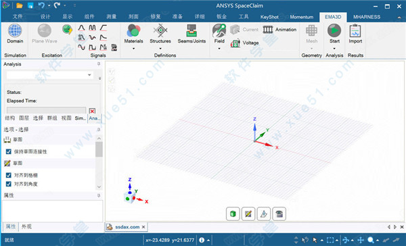
Task: Open file with the folder icon
Action: coord(20,5)
